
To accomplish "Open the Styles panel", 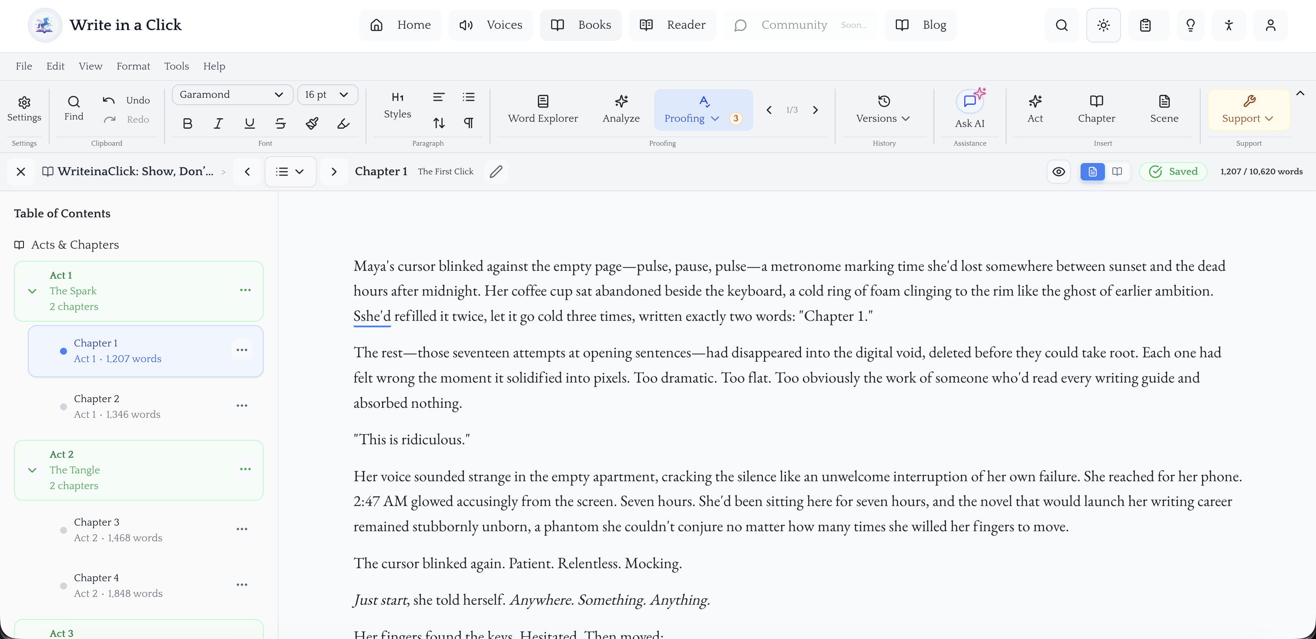I will point(397,106).
